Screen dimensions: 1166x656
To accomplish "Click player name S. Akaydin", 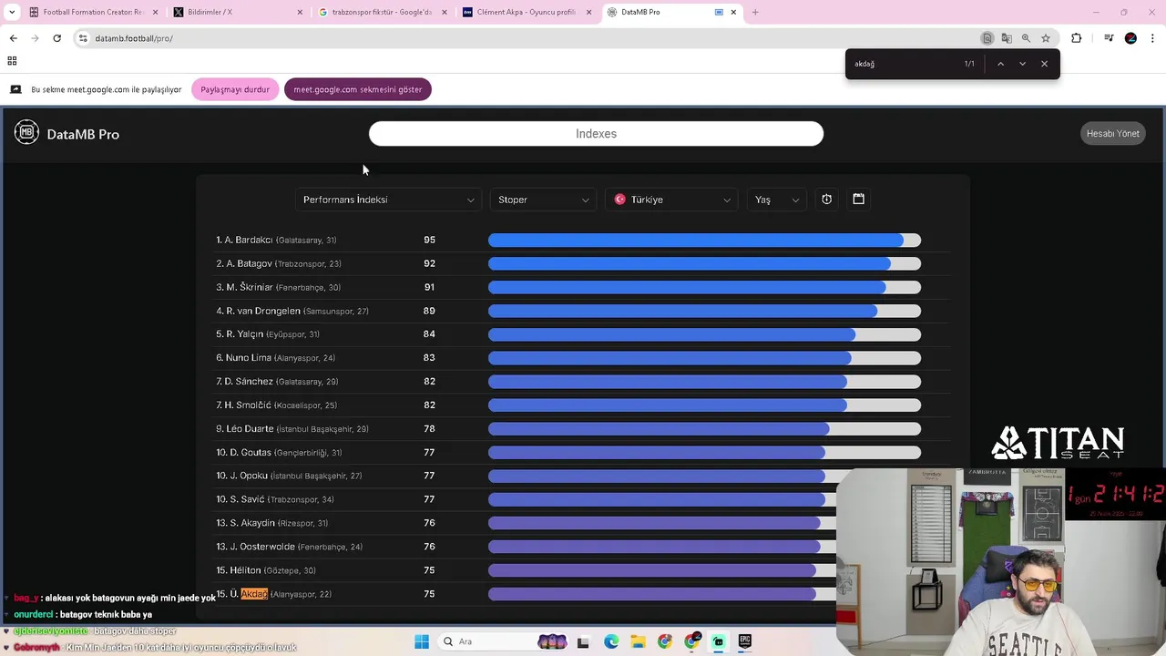I will [252, 523].
